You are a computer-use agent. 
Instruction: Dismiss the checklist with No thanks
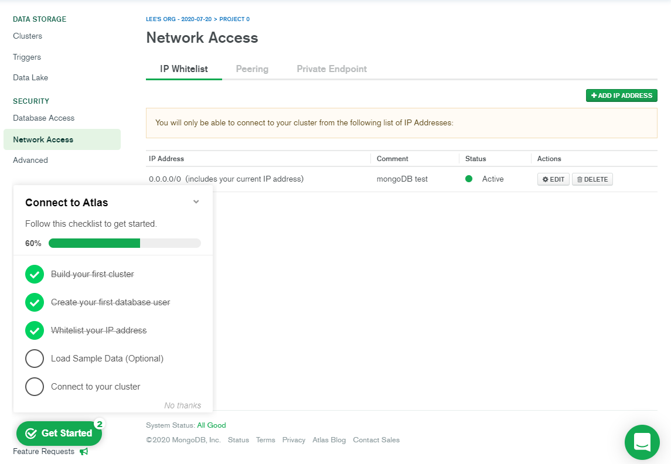pyautogui.click(x=183, y=405)
